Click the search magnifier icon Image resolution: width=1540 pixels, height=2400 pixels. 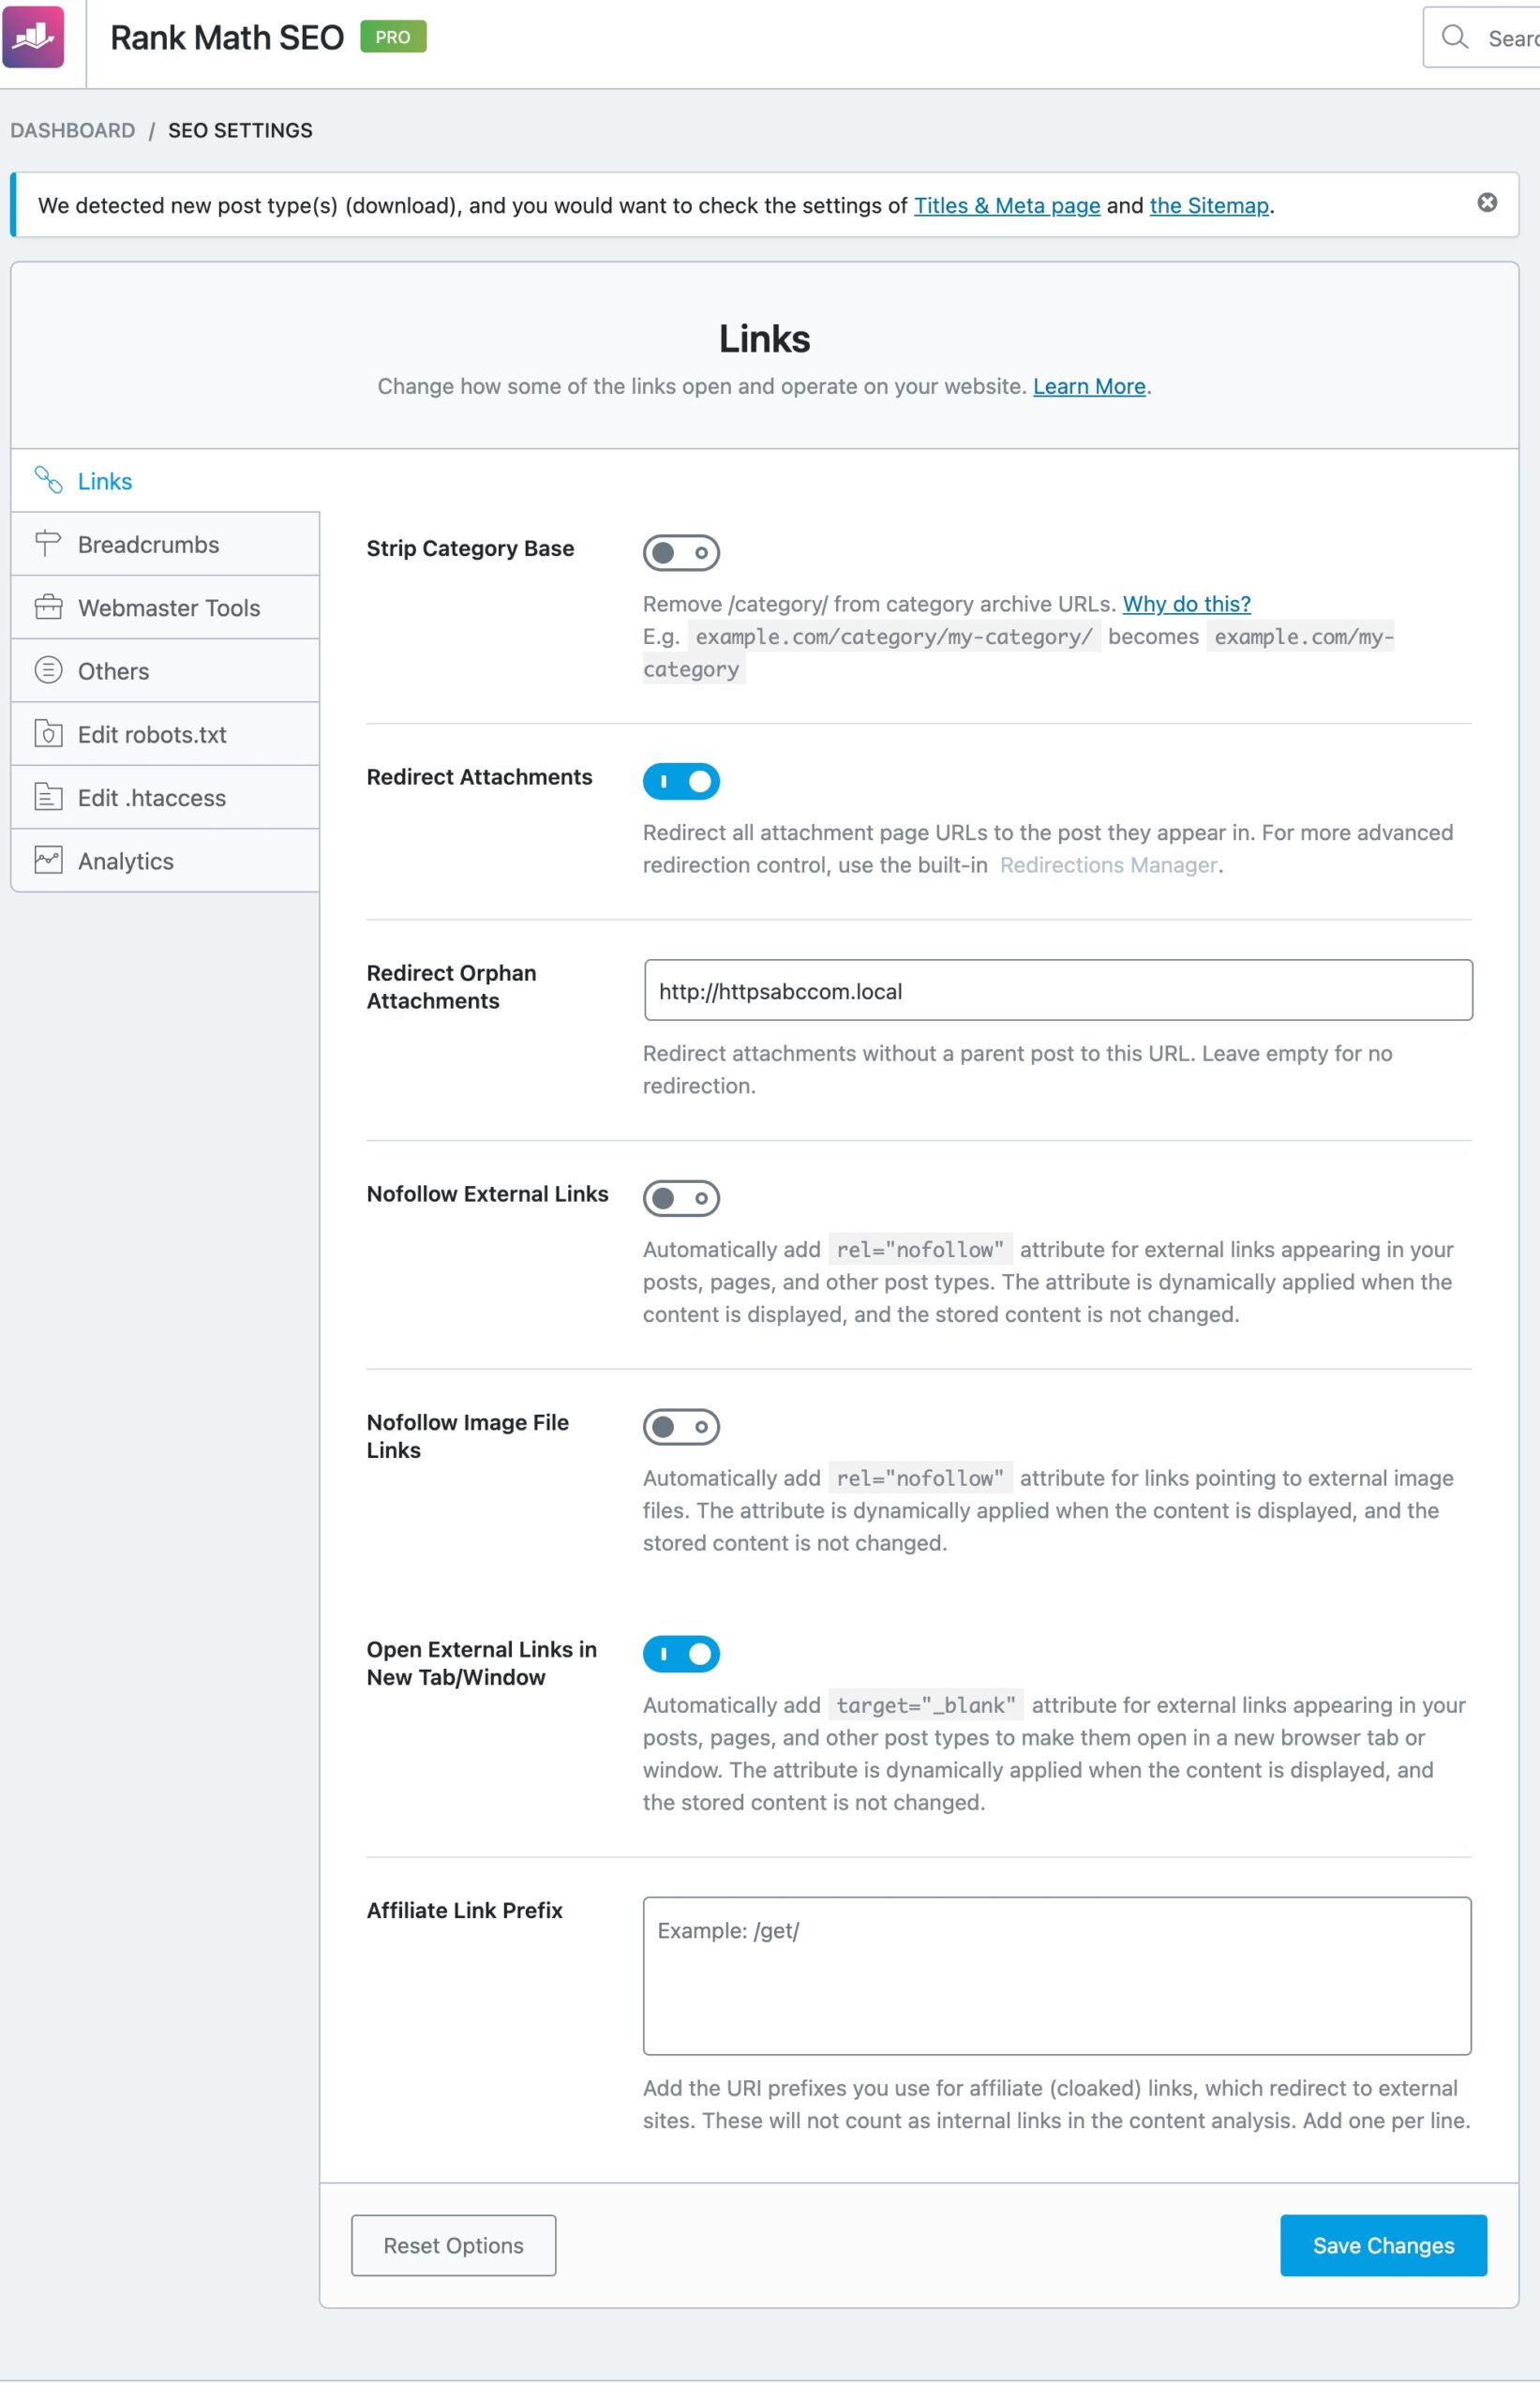(x=1454, y=37)
